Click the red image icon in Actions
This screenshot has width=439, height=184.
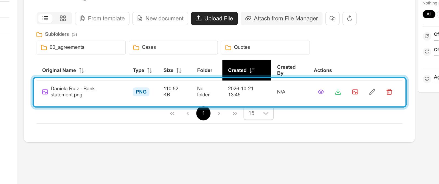(355, 92)
